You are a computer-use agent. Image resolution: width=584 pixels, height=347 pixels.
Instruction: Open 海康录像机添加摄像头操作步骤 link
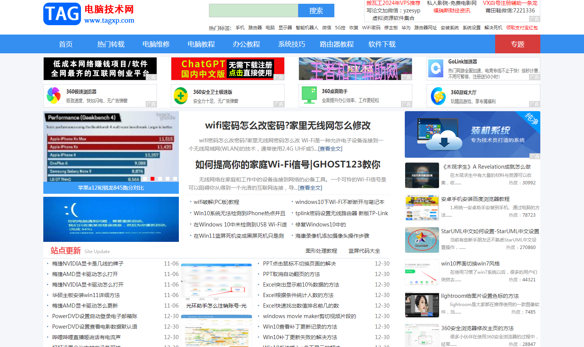[332, 236]
